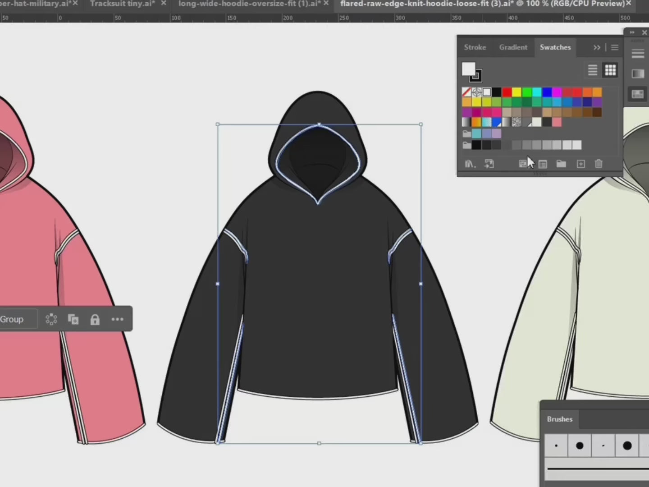The image size is (649, 487).
Task: Select the New Swatch icon
Action: point(580,164)
